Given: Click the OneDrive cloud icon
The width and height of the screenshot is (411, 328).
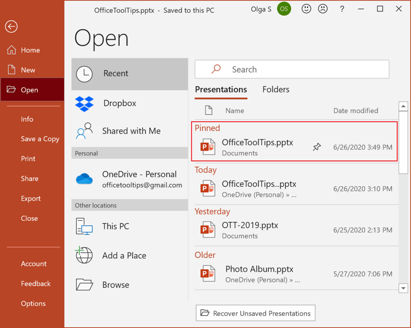Looking at the screenshot, I should (x=84, y=179).
